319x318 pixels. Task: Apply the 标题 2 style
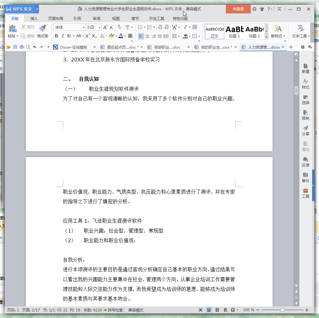pyautogui.click(x=254, y=32)
